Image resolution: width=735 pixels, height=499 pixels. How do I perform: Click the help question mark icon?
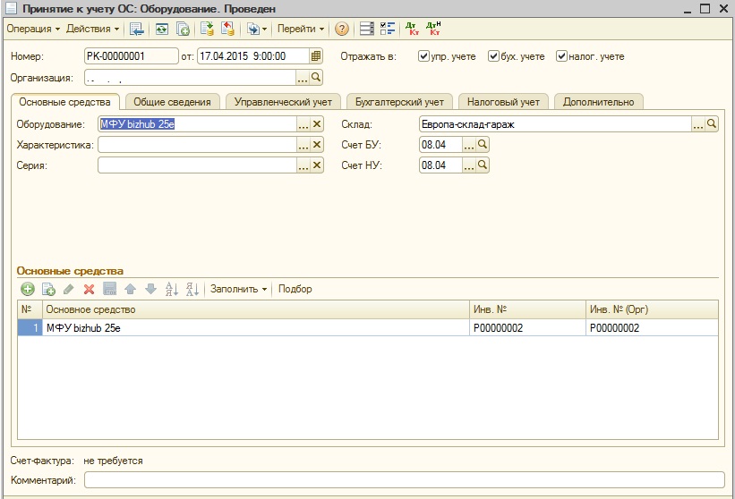342,29
